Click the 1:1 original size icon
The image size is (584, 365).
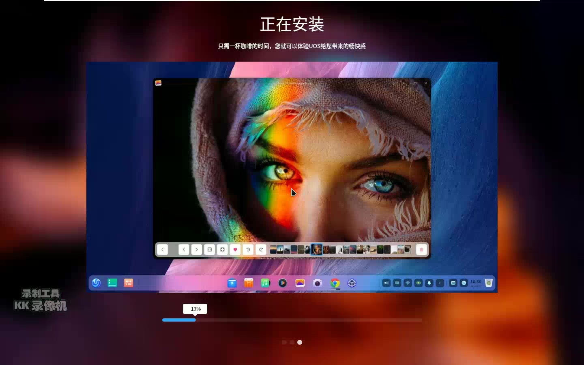pyautogui.click(x=210, y=249)
